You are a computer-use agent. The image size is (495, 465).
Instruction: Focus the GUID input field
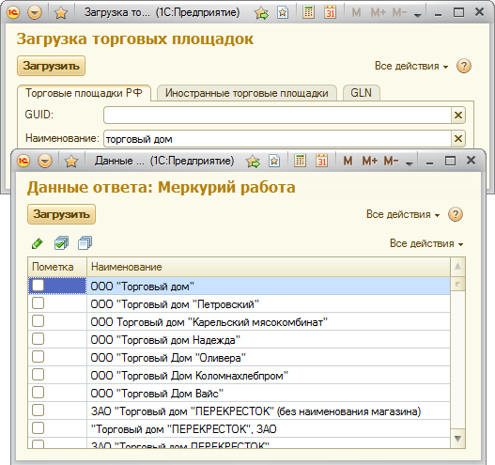(277, 115)
